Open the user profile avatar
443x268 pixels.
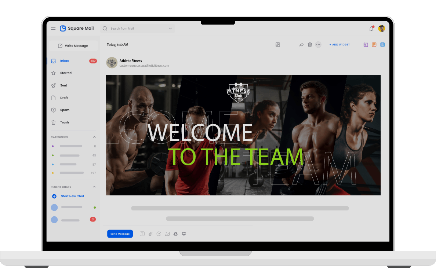tap(382, 28)
